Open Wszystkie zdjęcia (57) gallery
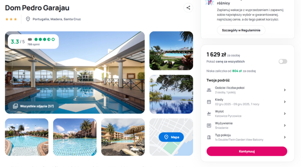This screenshot has height=167, width=301. (x=33, y=106)
